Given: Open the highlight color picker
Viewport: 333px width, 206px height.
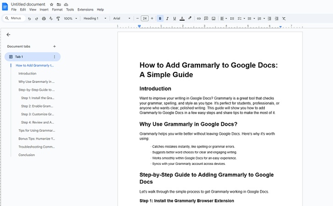Looking at the screenshot, I should coord(190,18).
